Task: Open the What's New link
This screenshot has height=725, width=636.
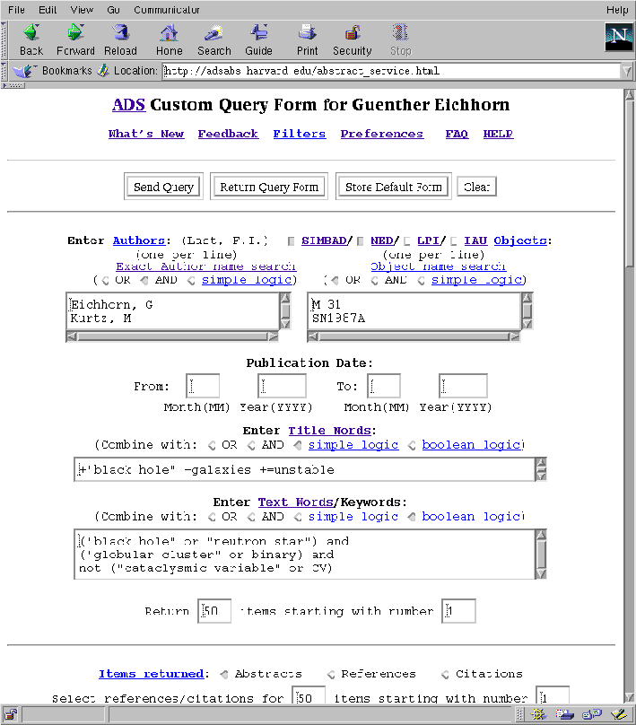Action: pyautogui.click(x=146, y=134)
